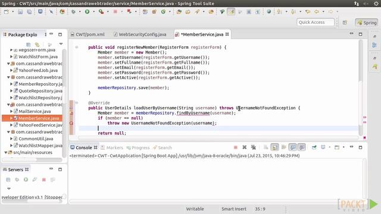This screenshot has height=214, width=381.
Task: Toggle Pin Console button
Action: tap(314, 147)
